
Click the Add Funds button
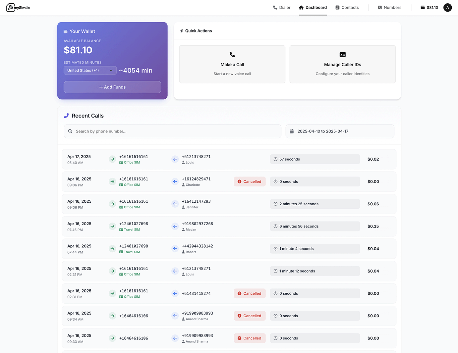pos(112,87)
